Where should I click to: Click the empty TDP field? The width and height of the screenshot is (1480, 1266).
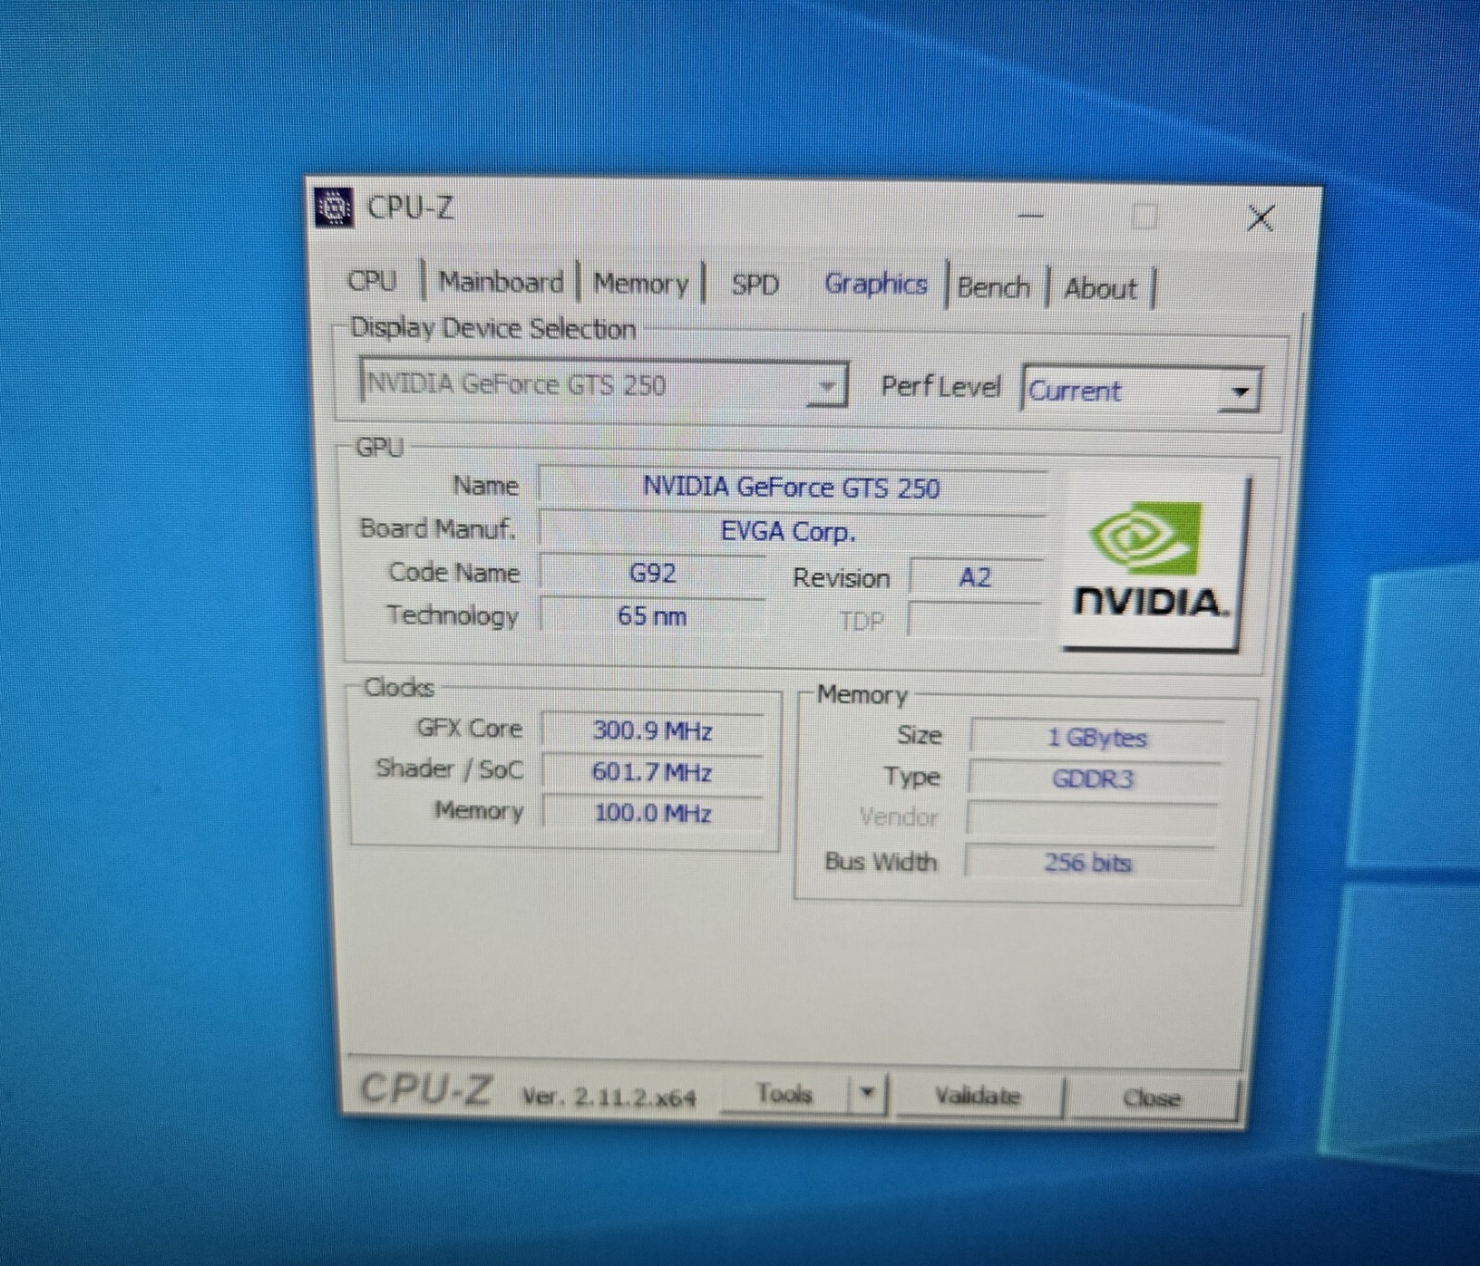tap(975, 621)
